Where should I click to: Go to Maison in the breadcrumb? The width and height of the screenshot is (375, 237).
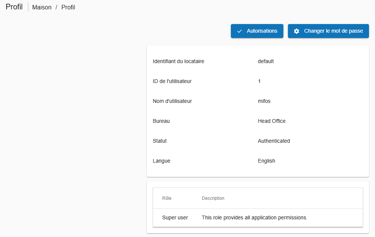coord(42,7)
